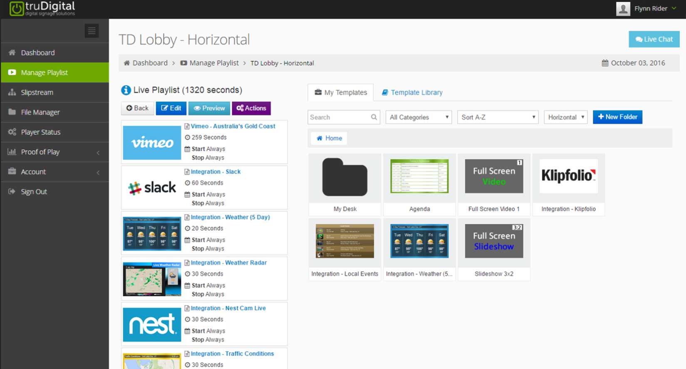The height and width of the screenshot is (369, 686).
Task: Click the document icon beside Traffic Conditions
Action: click(x=187, y=354)
